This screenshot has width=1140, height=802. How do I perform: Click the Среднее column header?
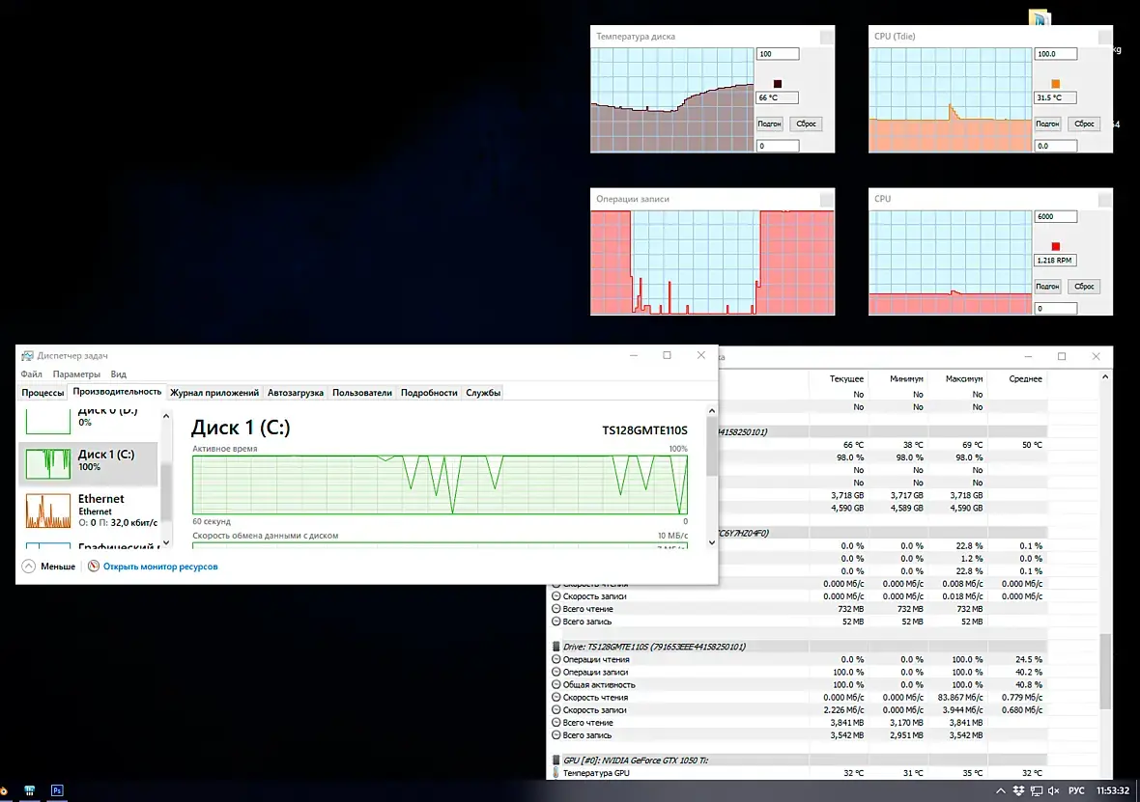point(1025,378)
